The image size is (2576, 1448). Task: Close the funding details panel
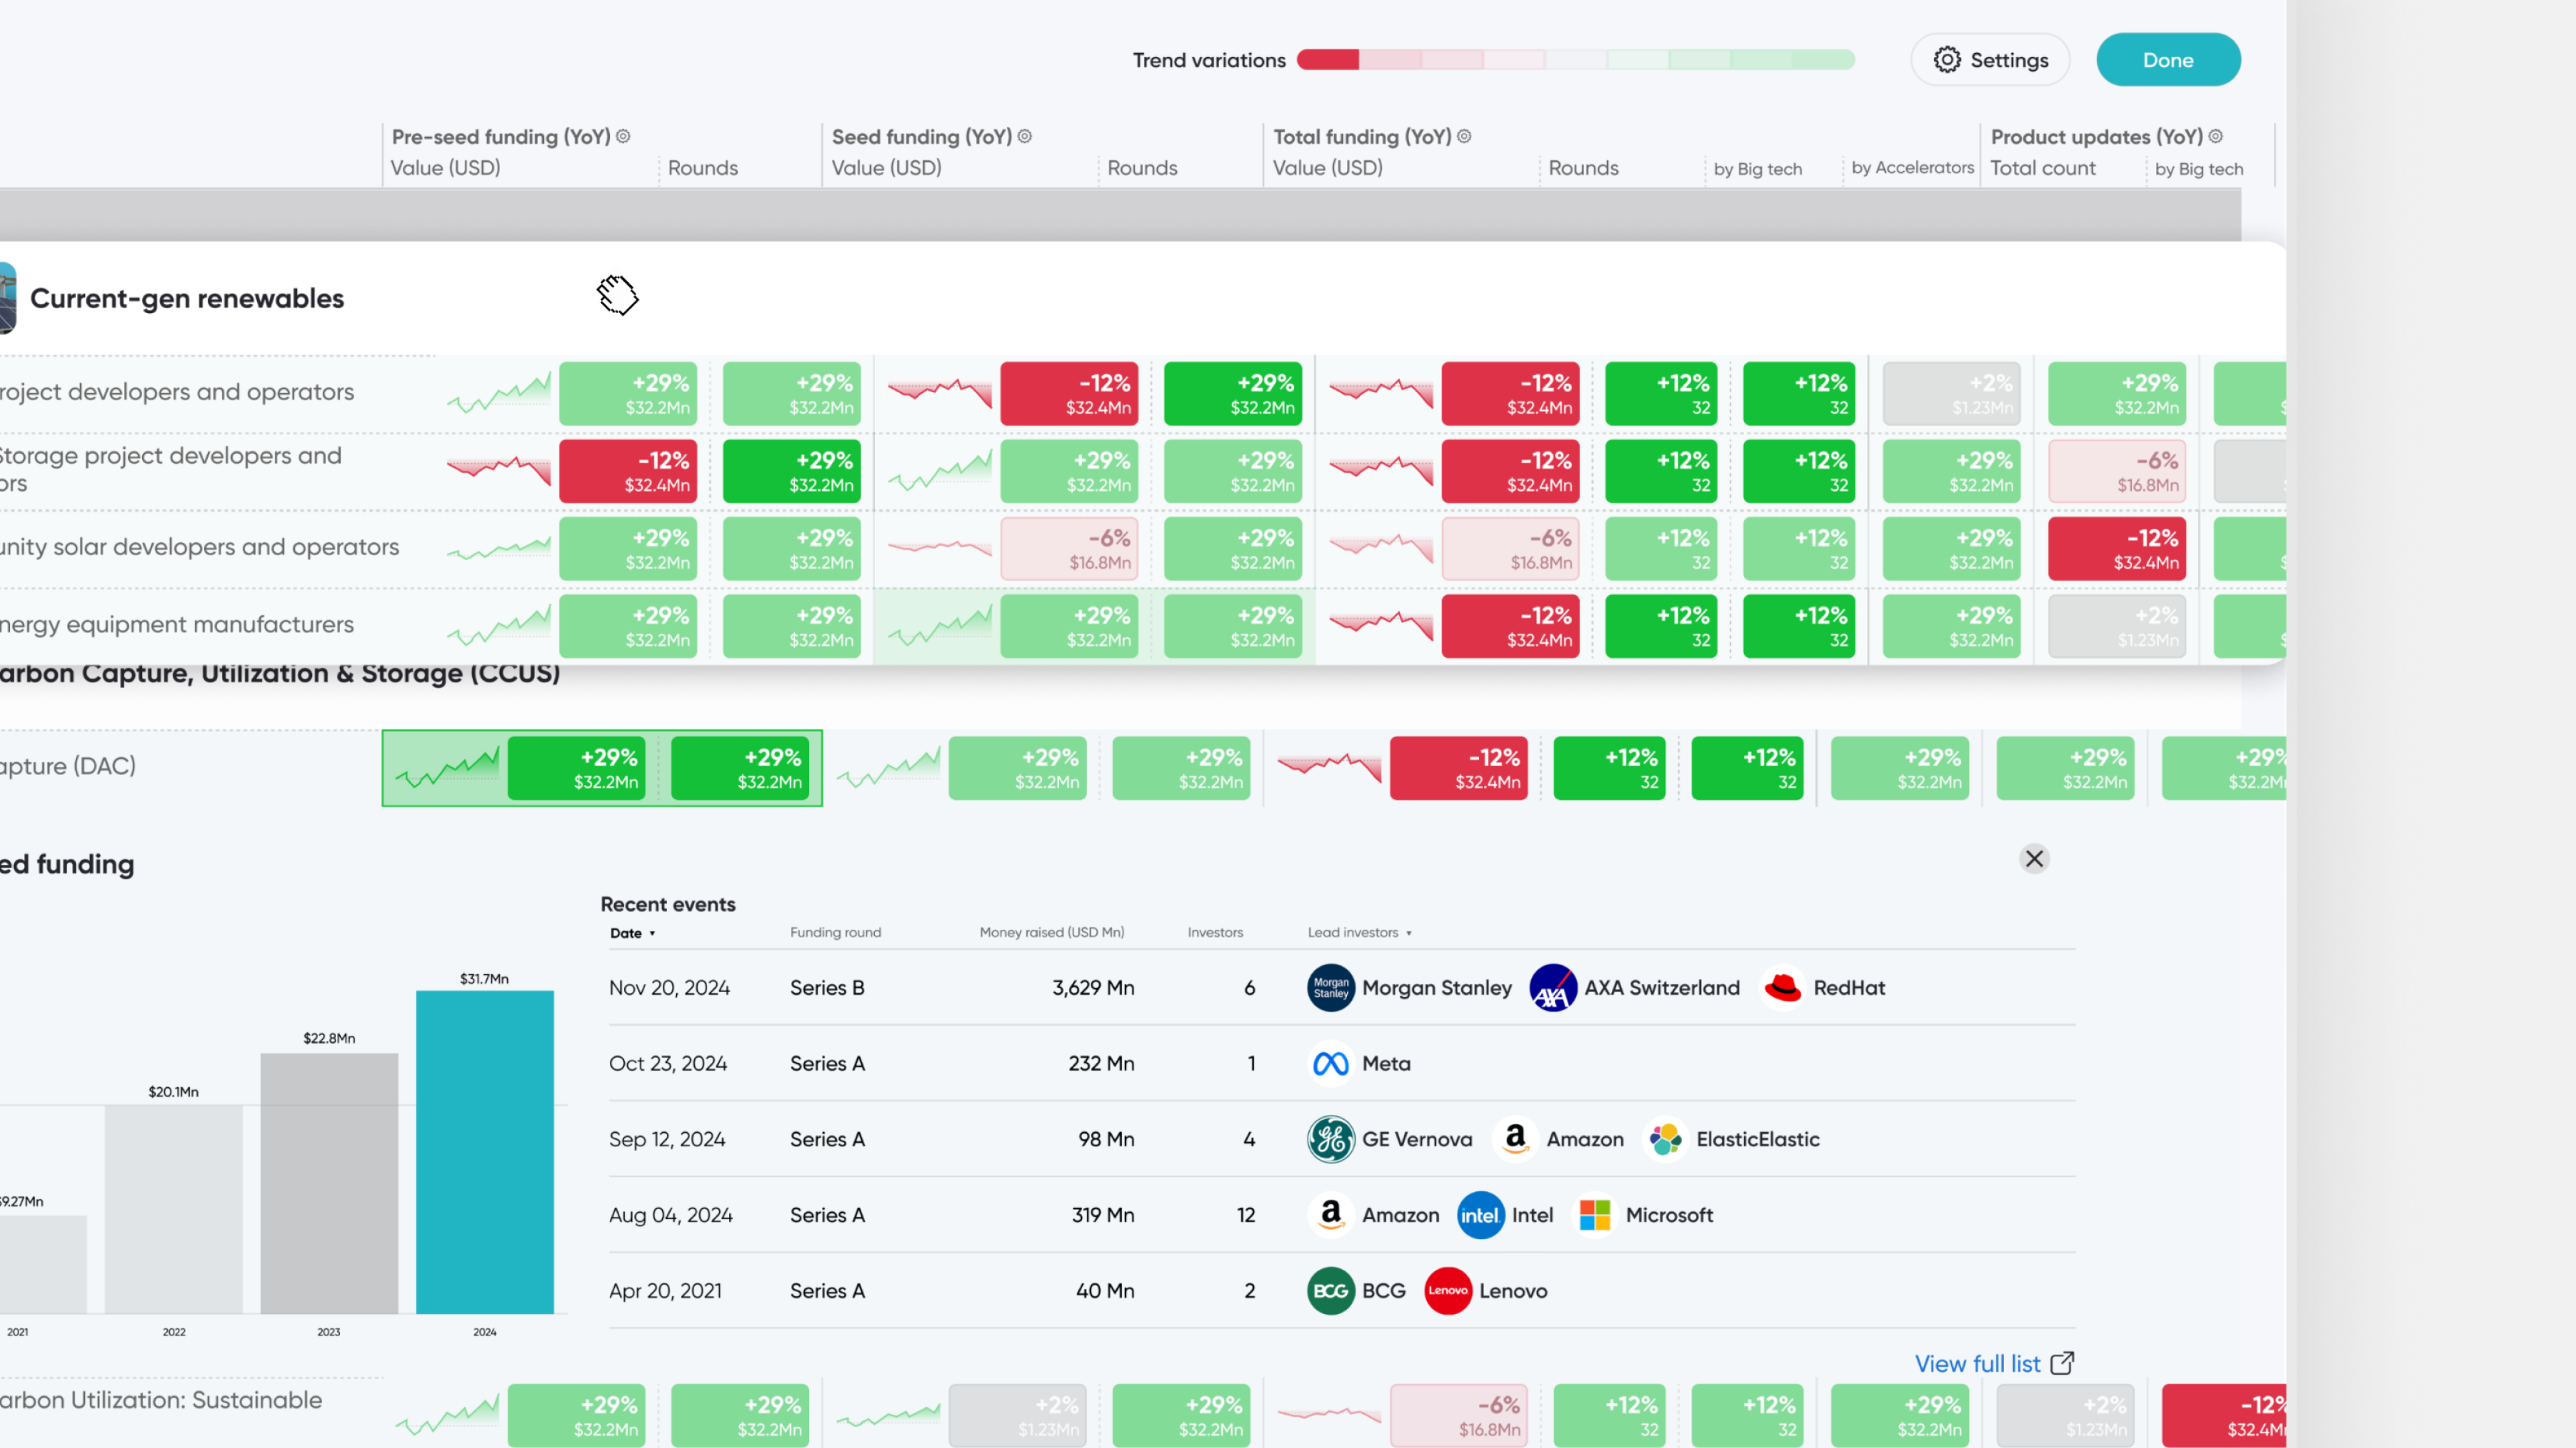tap(2034, 858)
